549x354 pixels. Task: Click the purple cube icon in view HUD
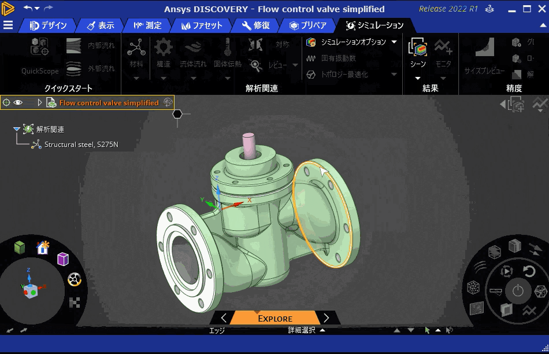click(x=62, y=259)
